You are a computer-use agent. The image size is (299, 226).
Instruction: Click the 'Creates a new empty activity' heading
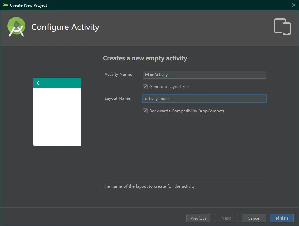click(x=145, y=58)
